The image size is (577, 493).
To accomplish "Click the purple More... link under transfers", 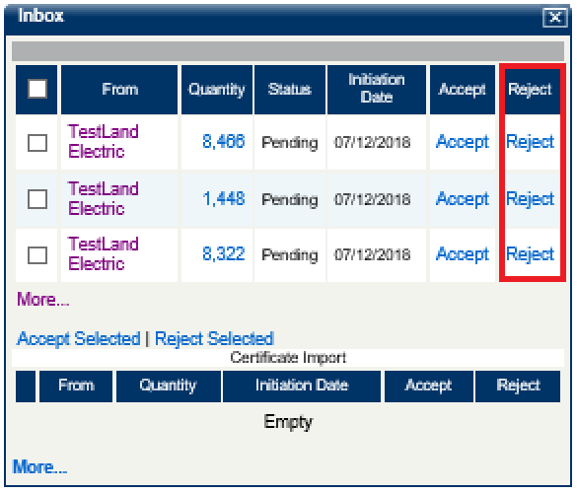I will point(42,299).
